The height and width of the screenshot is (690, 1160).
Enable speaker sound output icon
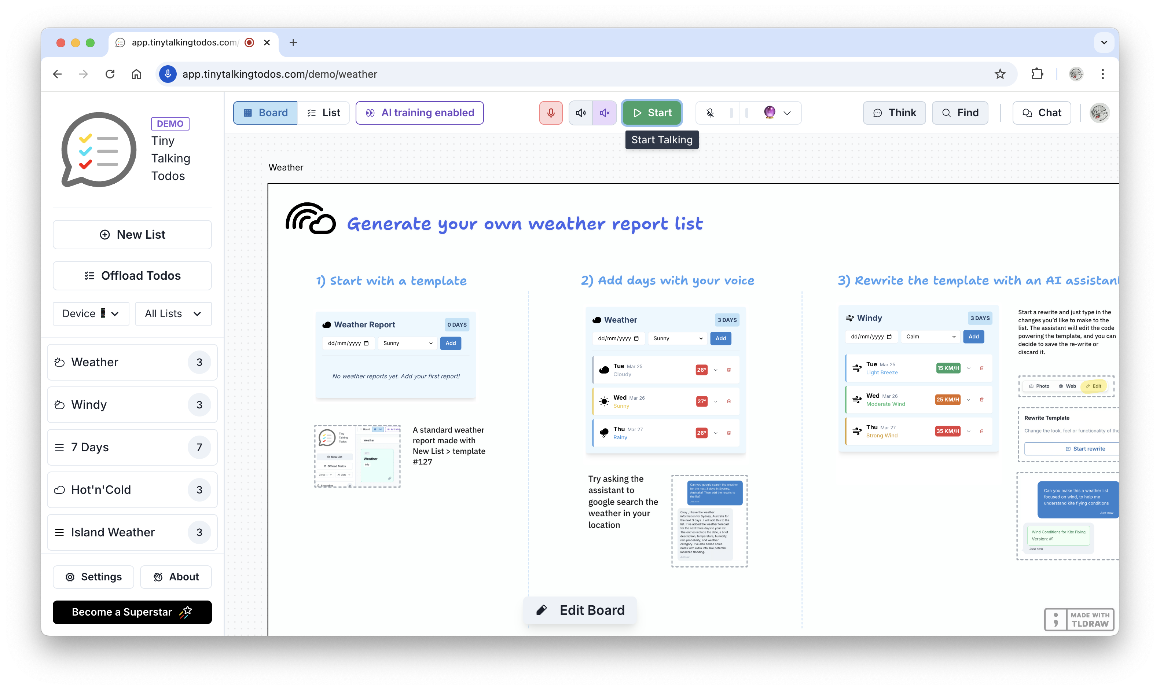[x=581, y=113]
